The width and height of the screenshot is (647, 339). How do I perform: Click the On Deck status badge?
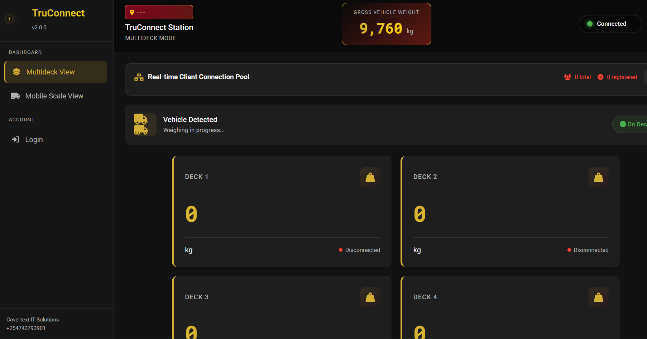631,124
